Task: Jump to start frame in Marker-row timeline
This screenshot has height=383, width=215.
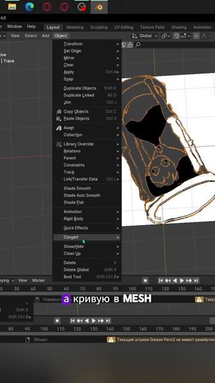Action: pos(161,281)
